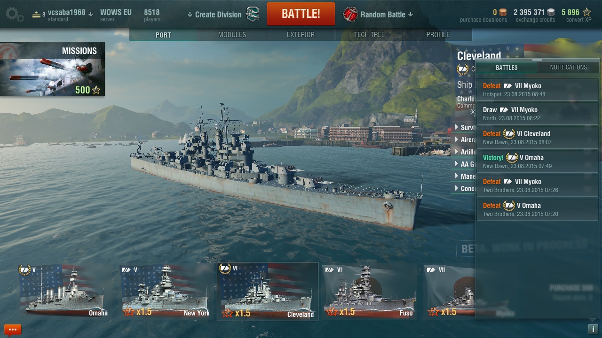Viewport: 602px width, 338px height.
Task: Open the red chat bubble icon
Action: click(x=13, y=330)
